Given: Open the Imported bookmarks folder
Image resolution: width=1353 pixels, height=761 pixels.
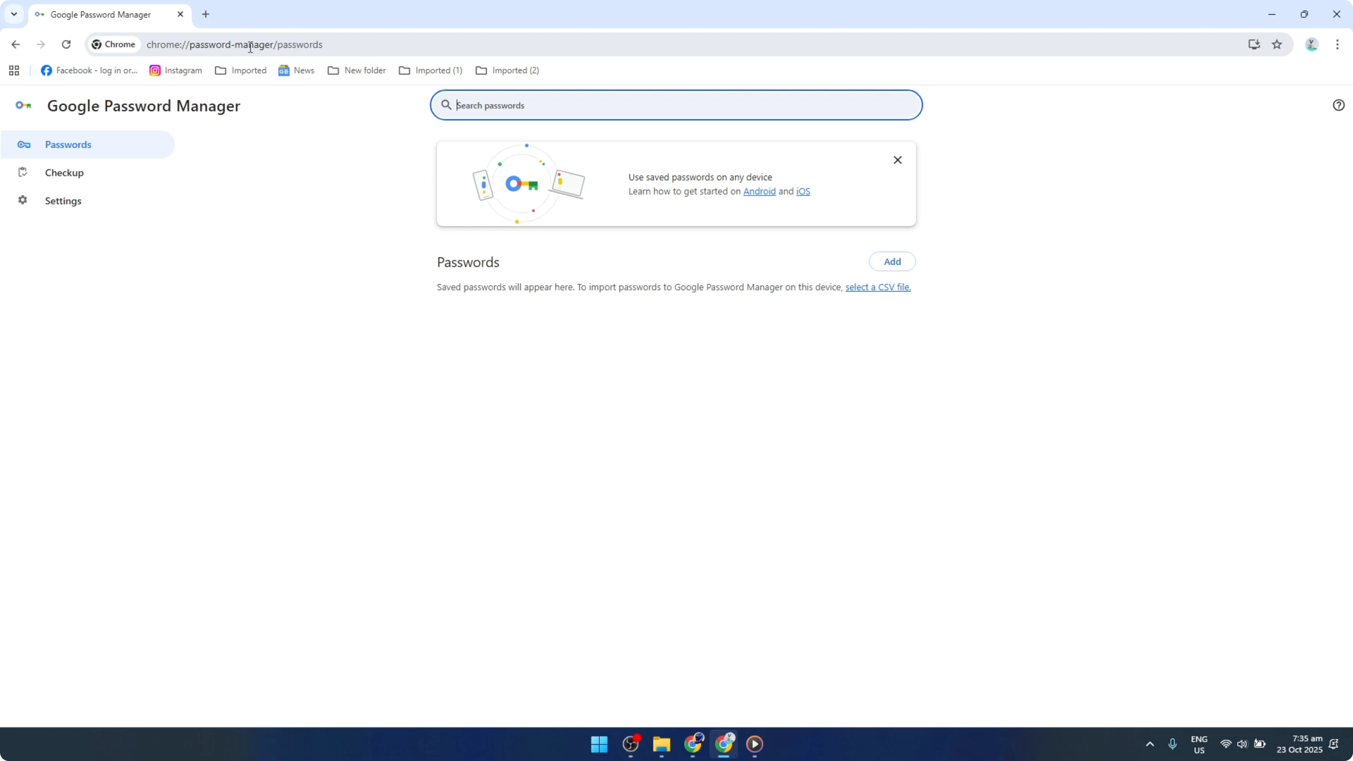Looking at the screenshot, I should pos(240,70).
